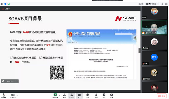Click the record button in toolbar
Image resolution: width=169 pixels, height=99 pixels.
88,96
